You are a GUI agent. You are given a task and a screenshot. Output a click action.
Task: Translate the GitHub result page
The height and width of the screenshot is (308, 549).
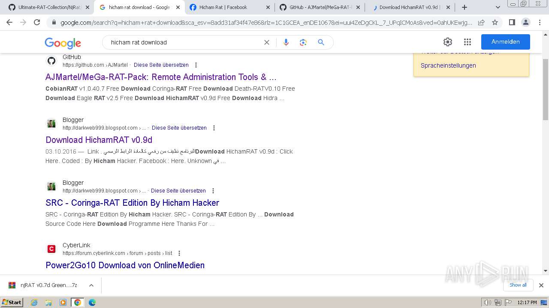161,65
